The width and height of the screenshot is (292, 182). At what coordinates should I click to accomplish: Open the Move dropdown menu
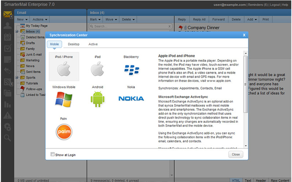coord(111,19)
